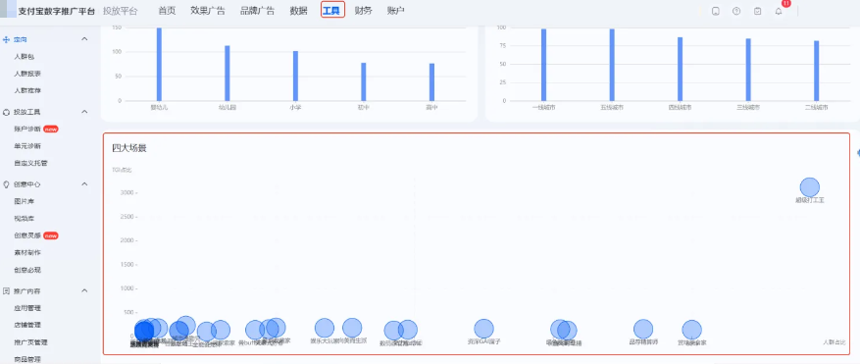
Task: Collapse the 定向 sidebar section
Action: pos(84,39)
